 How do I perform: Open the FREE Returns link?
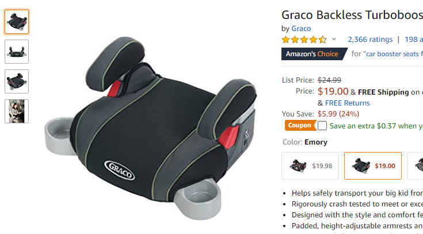[348, 103]
